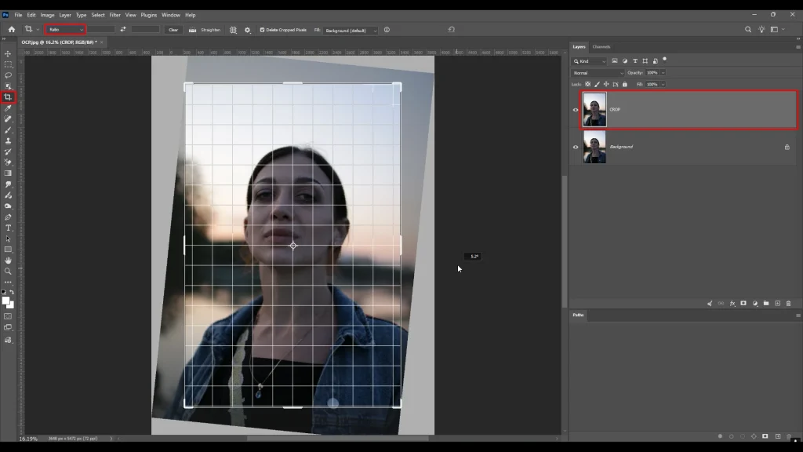Select the Object Selection tool
803x452 pixels.
click(8, 86)
